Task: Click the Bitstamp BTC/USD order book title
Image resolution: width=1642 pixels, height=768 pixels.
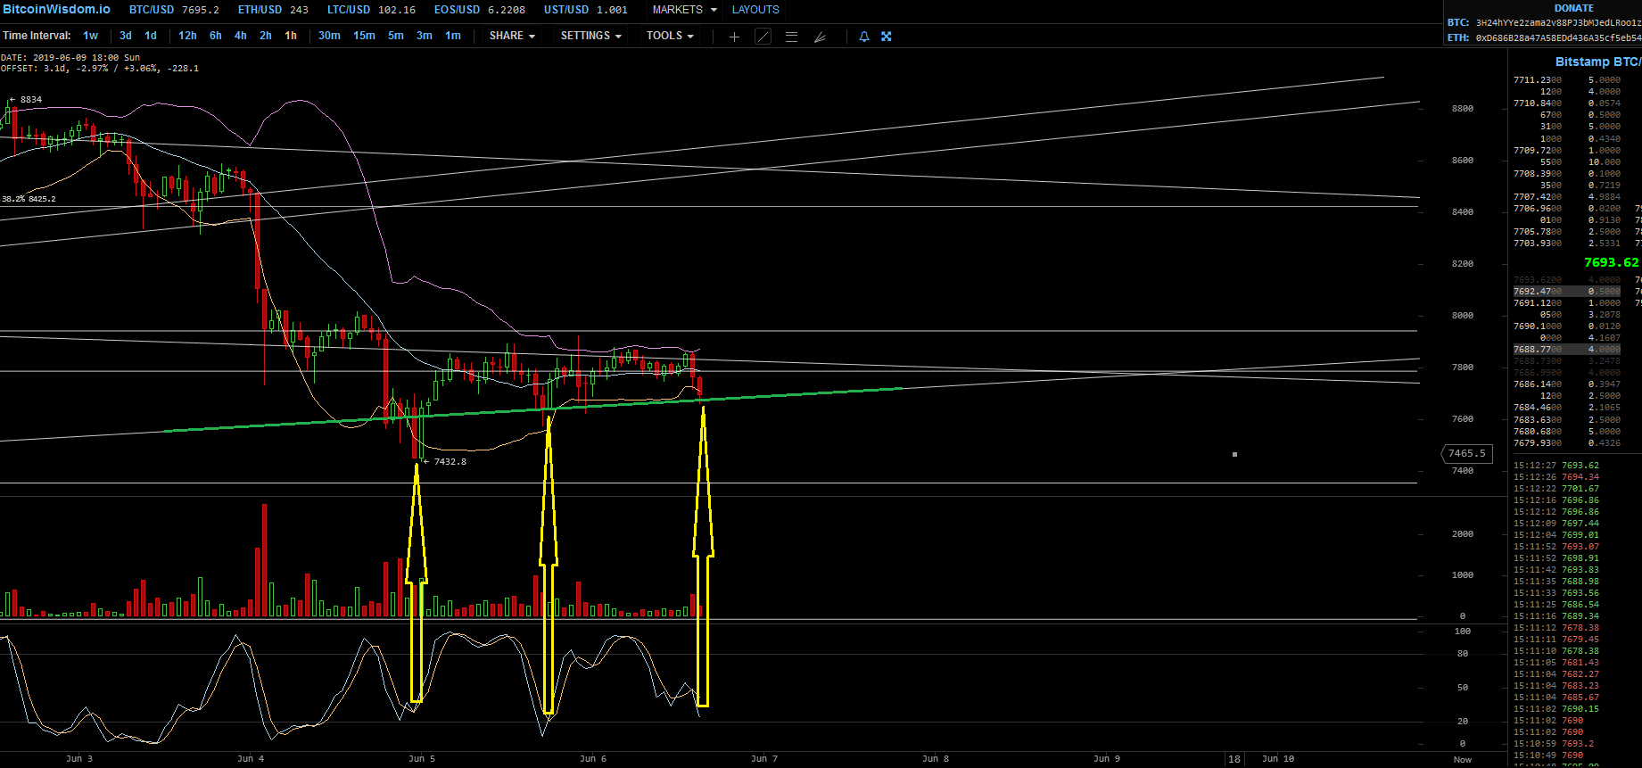Action: 1597,62
